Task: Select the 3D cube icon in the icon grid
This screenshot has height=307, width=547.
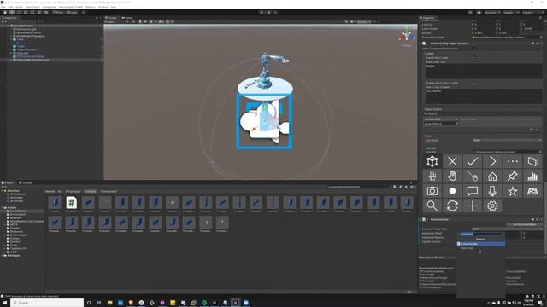Action: (x=432, y=161)
